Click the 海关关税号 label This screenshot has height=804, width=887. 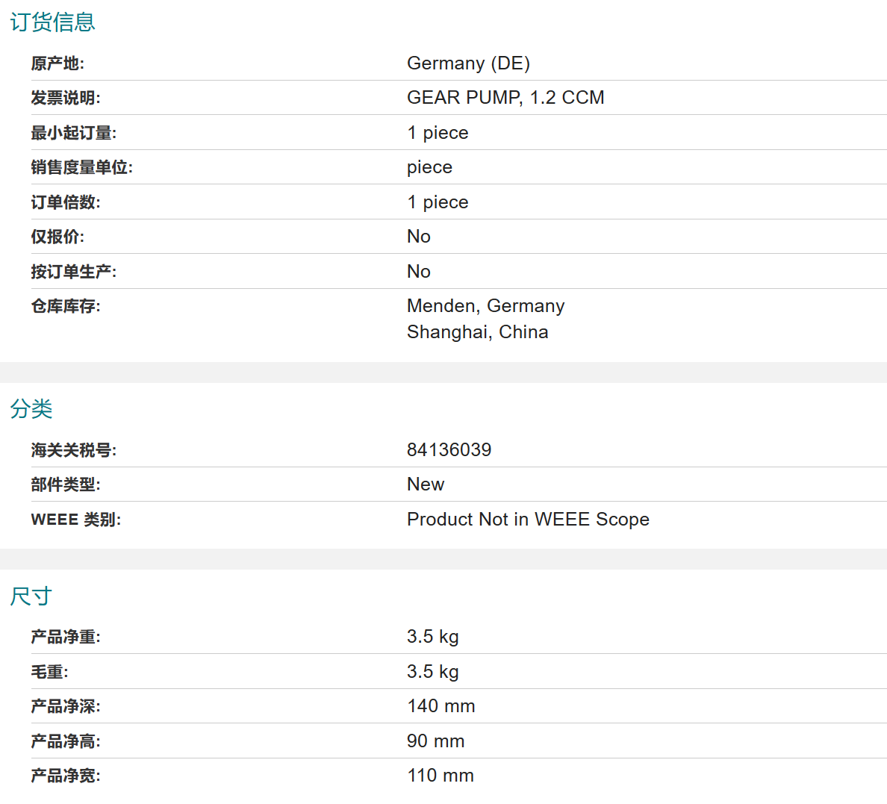pyautogui.click(x=73, y=450)
